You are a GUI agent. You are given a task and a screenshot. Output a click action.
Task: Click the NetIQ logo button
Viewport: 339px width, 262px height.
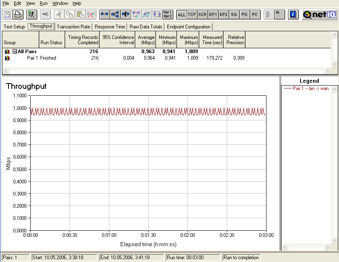pos(319,15)
